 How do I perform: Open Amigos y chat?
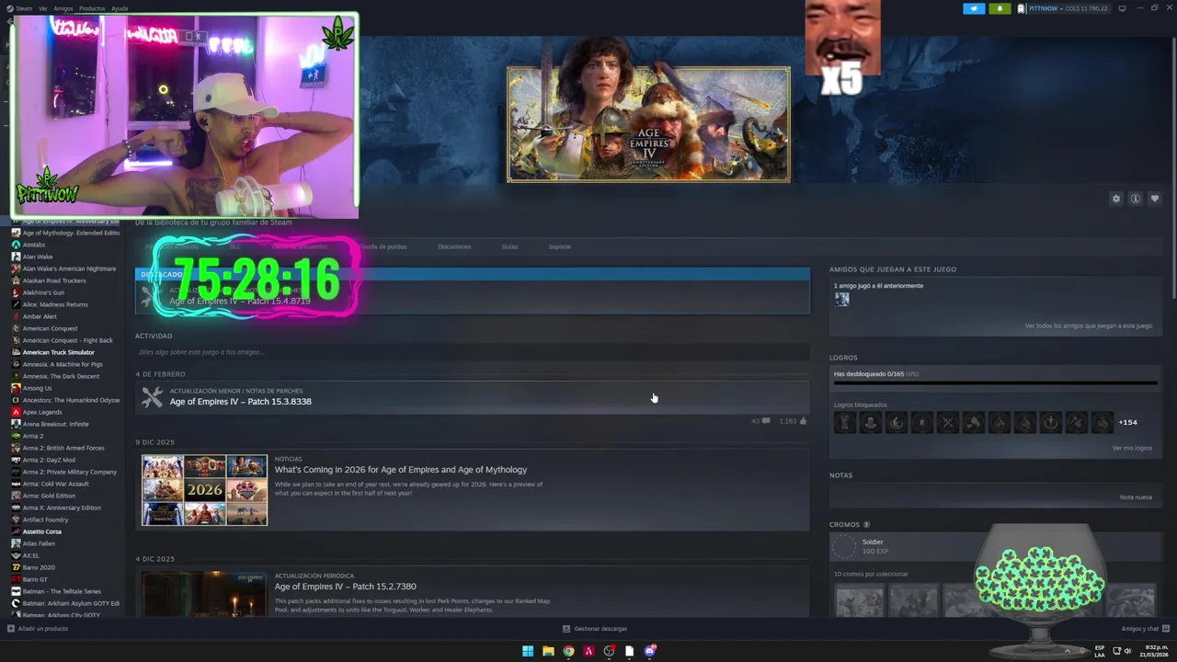(1145, 629)
